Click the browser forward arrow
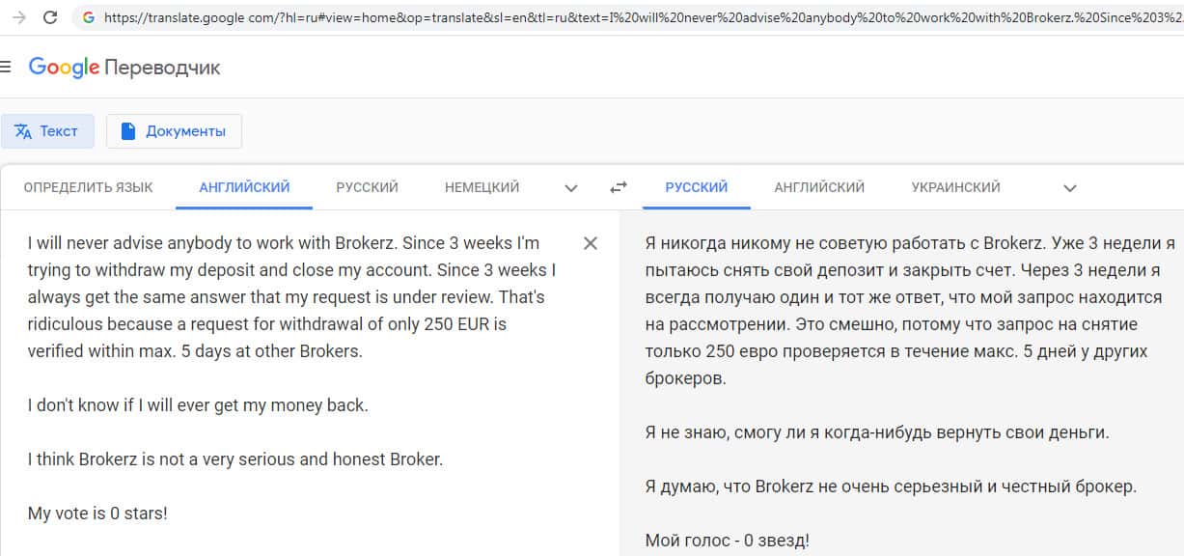This screenshot has width=1184, height=556. (x=18, y=17)
